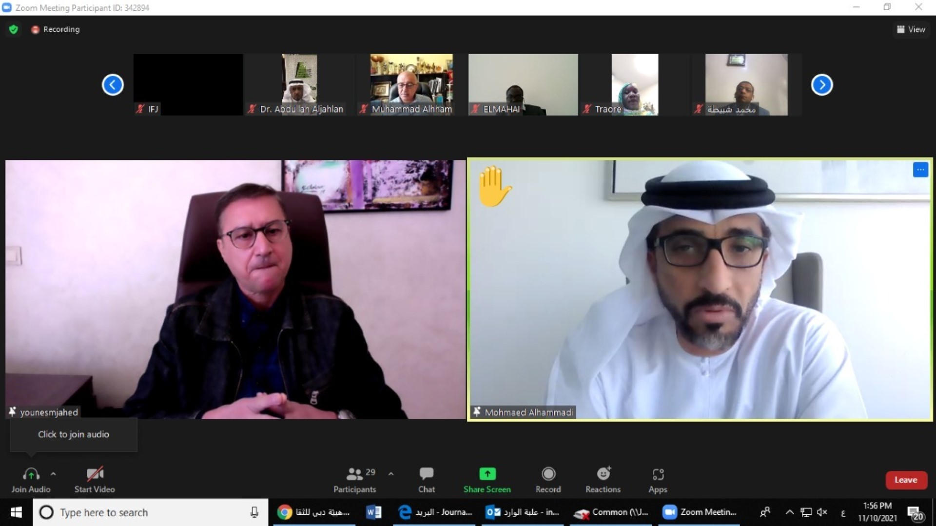Click the green encryption shield icon

14,29
